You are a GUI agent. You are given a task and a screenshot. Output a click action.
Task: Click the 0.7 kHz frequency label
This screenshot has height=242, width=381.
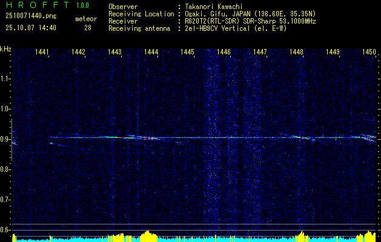pos(5,200)
